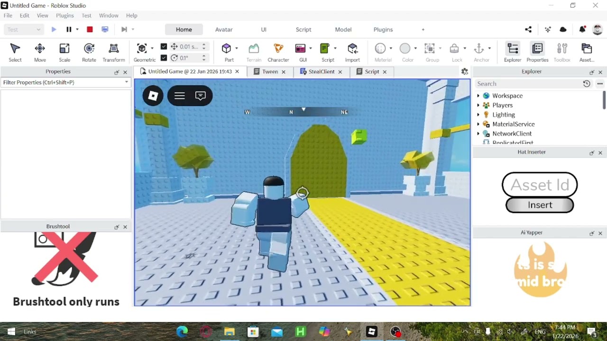Open the Character tool

coord(278,52)
